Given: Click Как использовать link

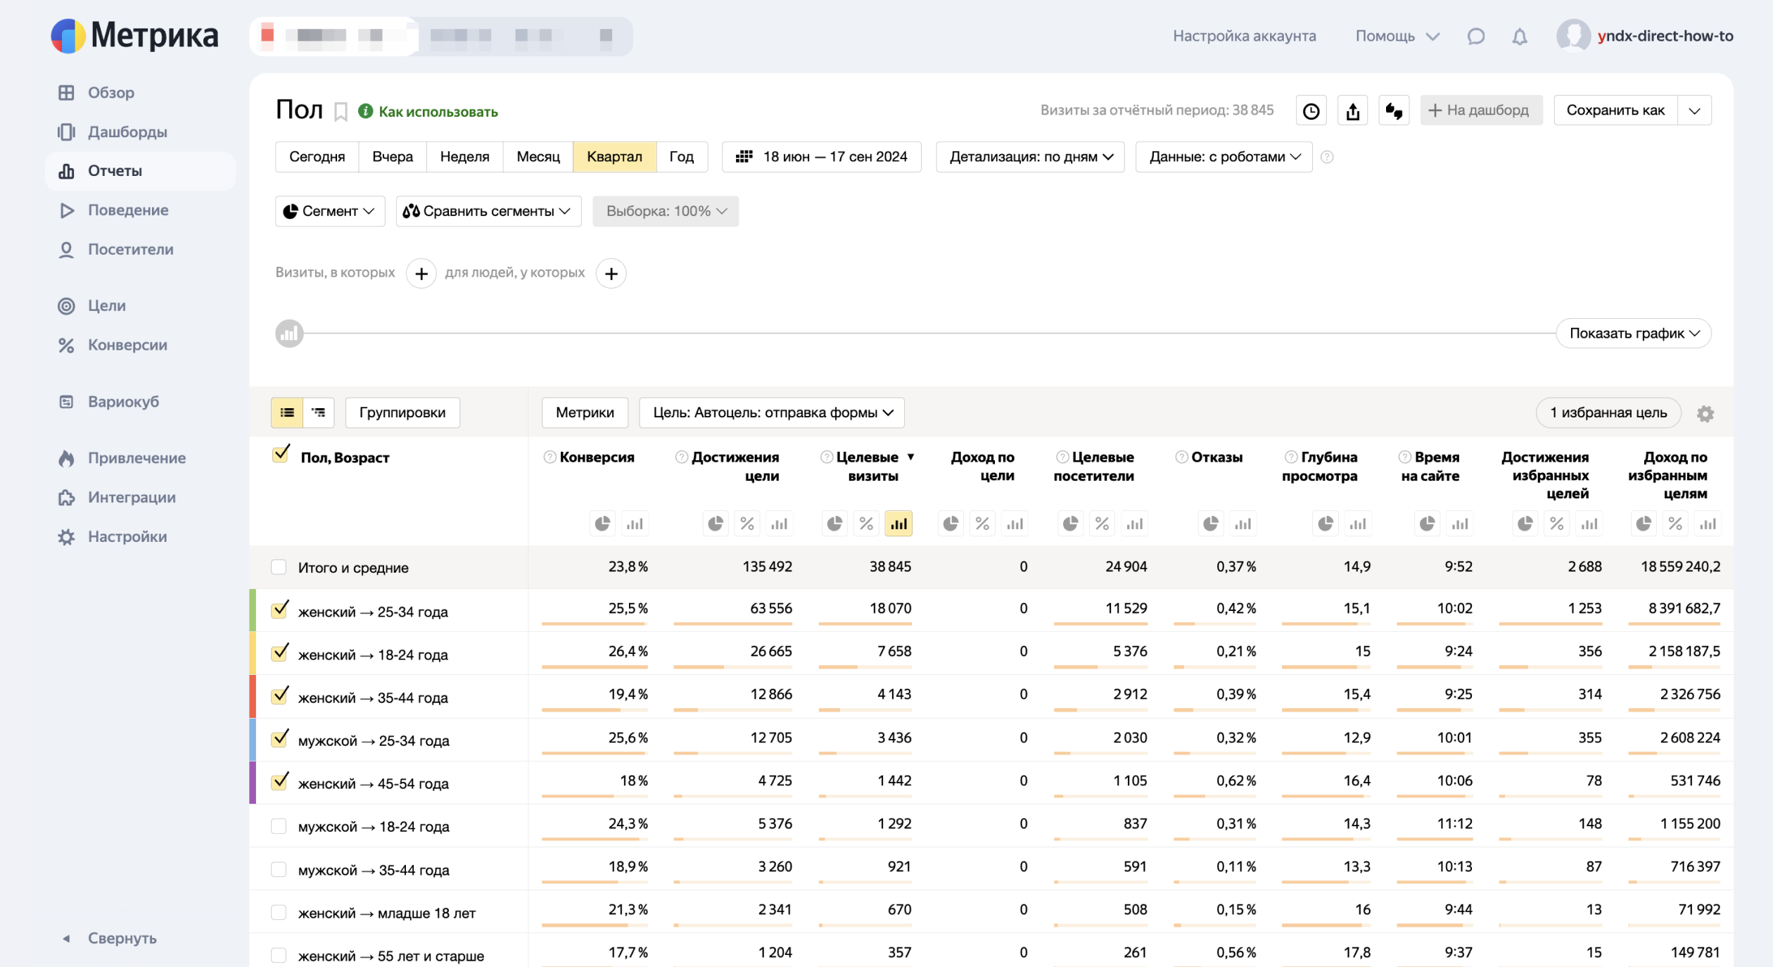Looking at the screenshot, I should 438,112.
